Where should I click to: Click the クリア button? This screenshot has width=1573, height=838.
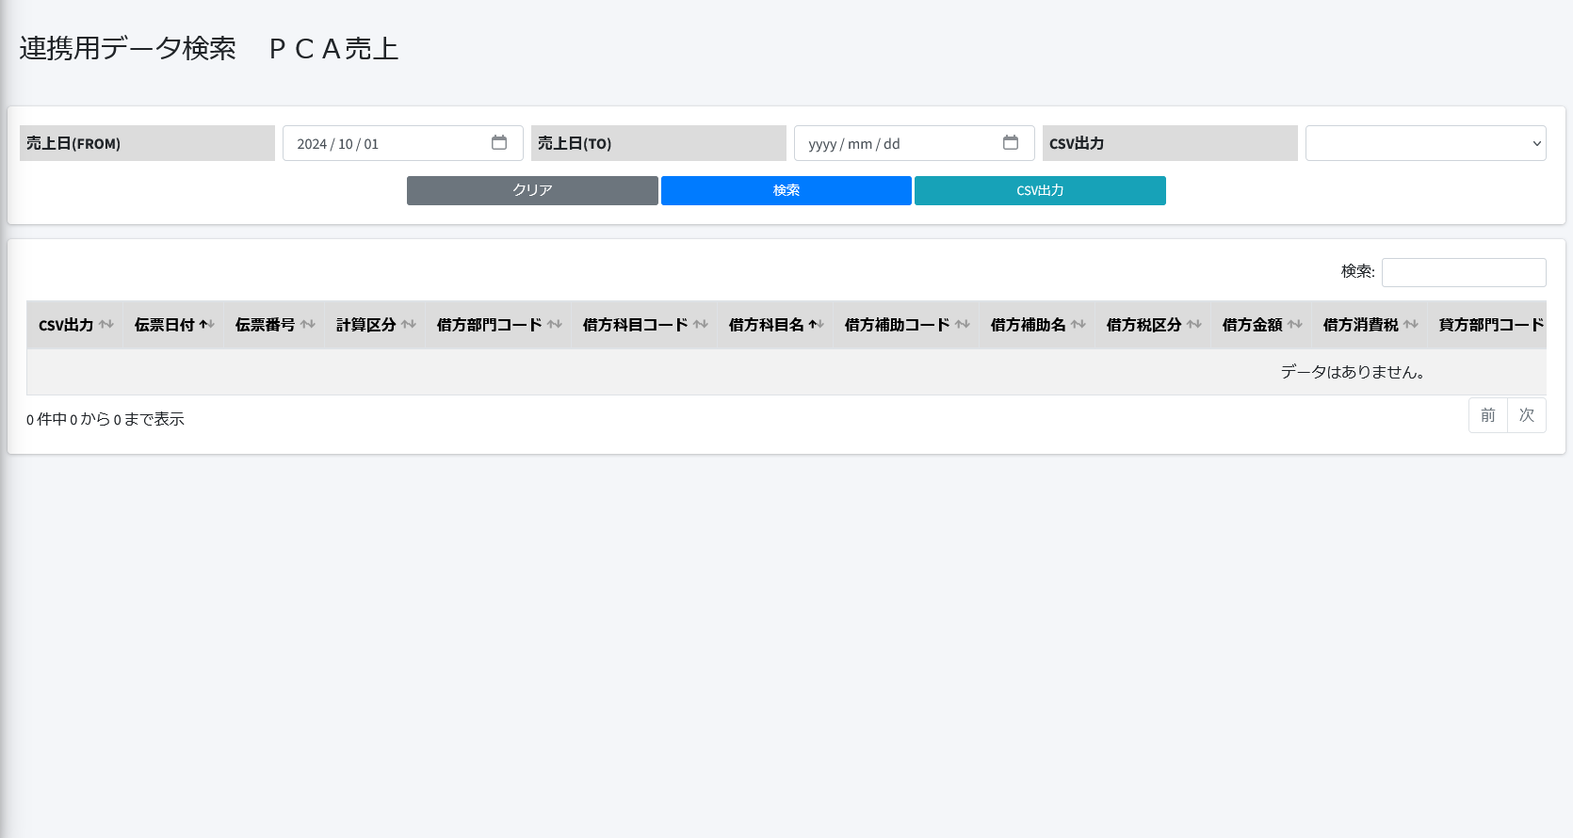[532, 190]
